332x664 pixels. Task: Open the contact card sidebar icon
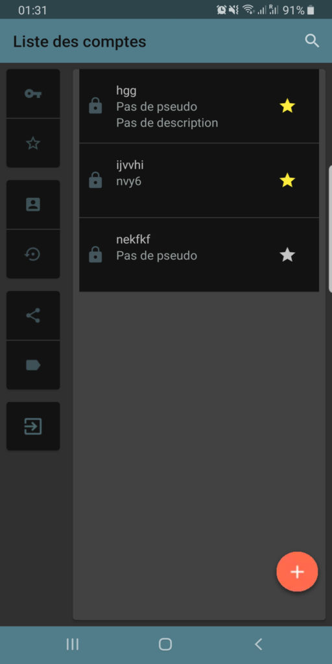33,204
